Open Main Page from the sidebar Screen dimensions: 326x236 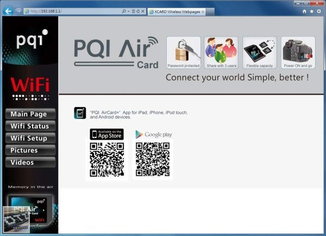pos(30,114)
